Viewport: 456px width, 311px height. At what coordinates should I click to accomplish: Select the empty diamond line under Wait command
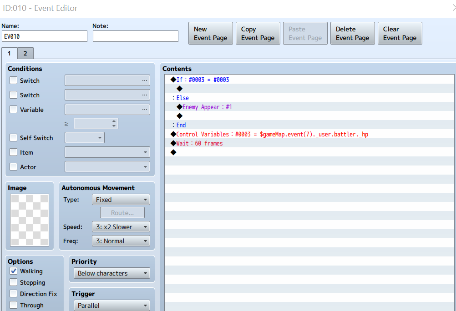coord(173,152)
